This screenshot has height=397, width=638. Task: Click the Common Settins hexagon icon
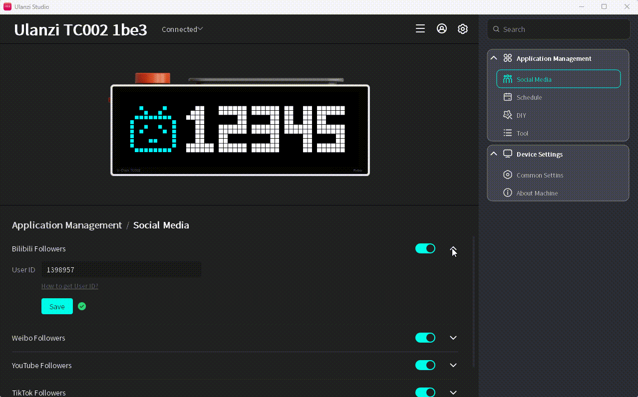(x=508, y=175)
